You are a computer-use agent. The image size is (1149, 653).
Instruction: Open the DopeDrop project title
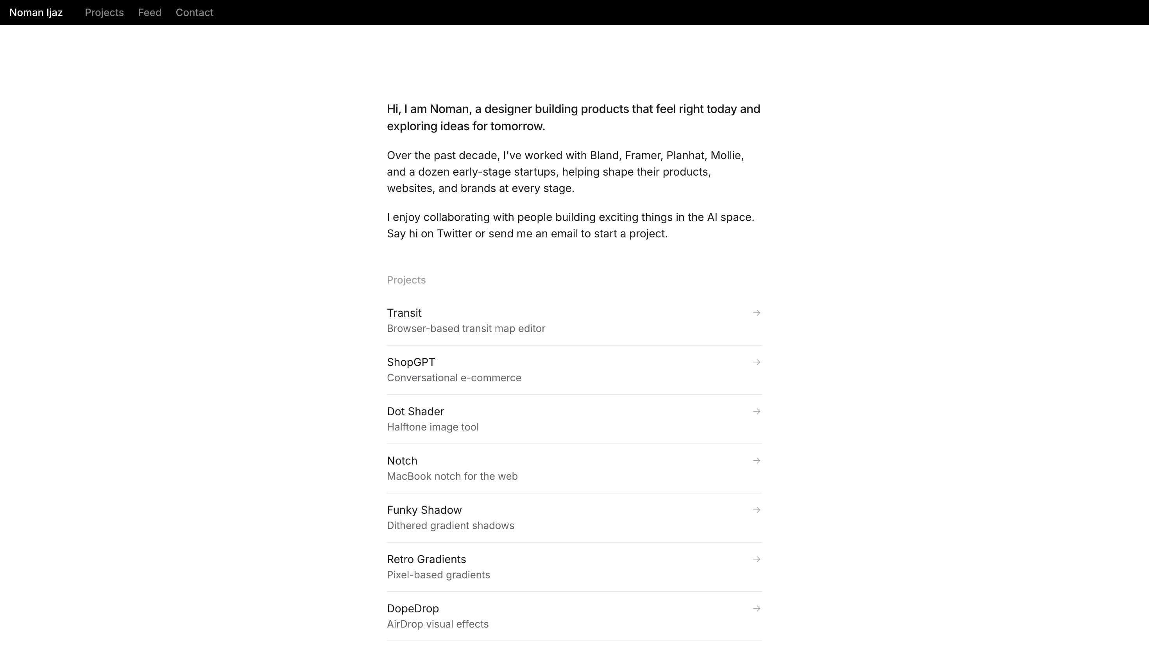click(413, 609)
